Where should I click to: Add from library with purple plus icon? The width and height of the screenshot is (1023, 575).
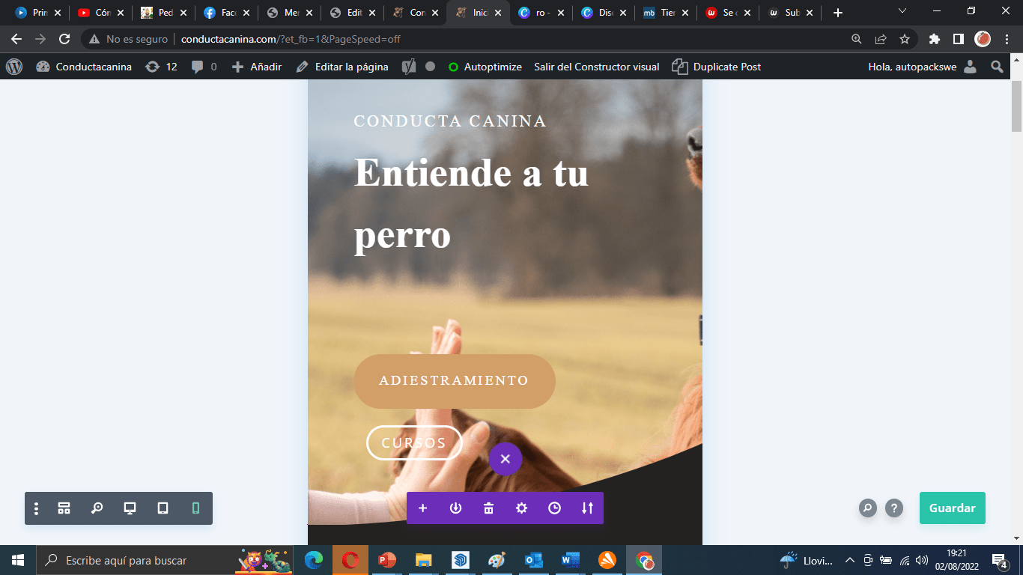[422, 508]
